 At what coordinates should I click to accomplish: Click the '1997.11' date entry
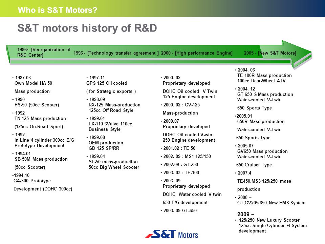click(97, 78)
